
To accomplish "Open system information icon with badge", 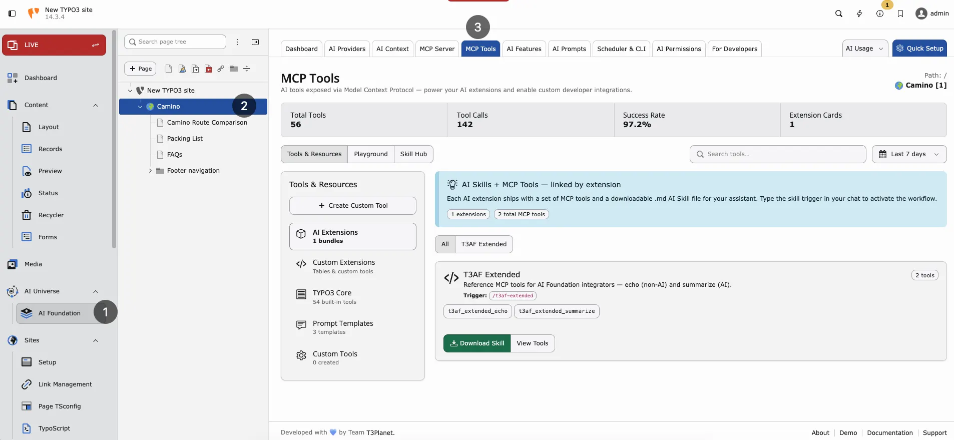I will (880, 14).
